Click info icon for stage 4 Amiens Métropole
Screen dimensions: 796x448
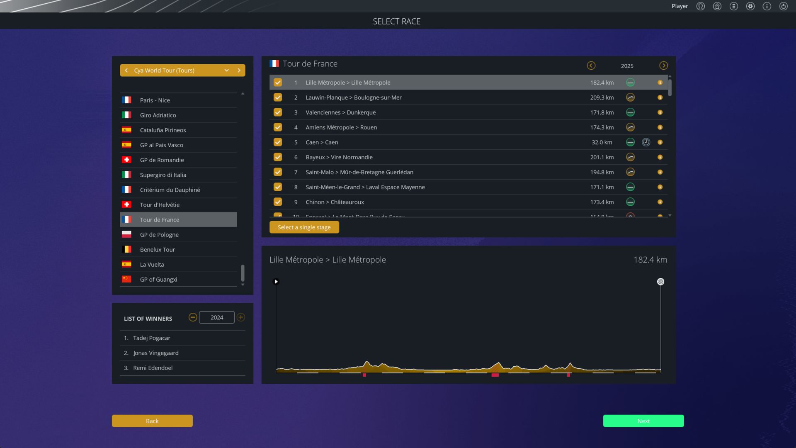coord(660,127)
